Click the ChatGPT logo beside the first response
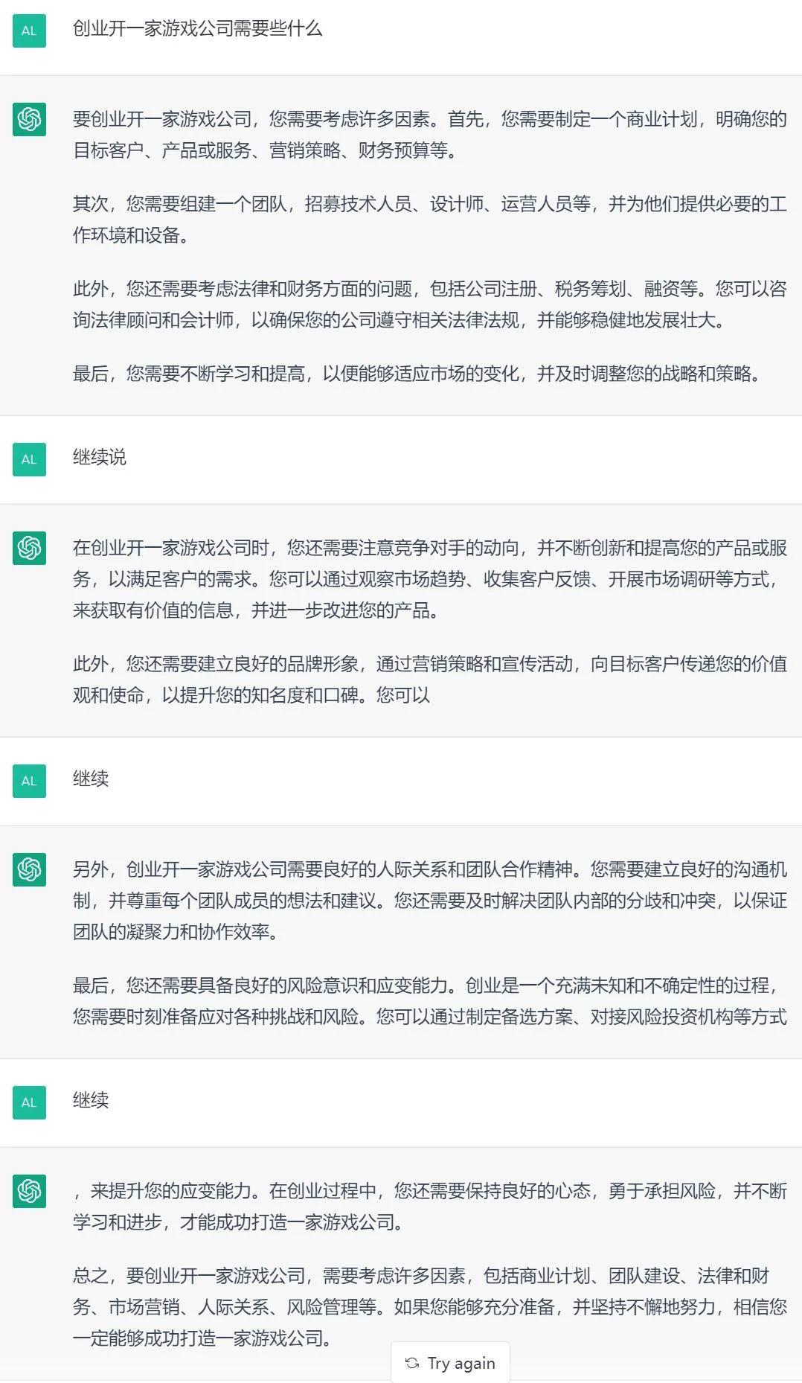The image size is (802, 1383). click(x=29, y=119)
